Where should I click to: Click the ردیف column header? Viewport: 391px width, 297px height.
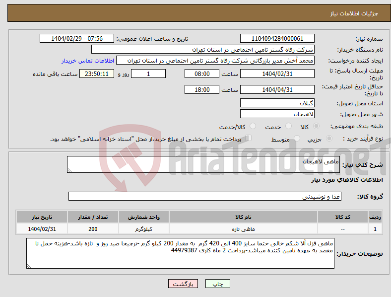[375, 217]
